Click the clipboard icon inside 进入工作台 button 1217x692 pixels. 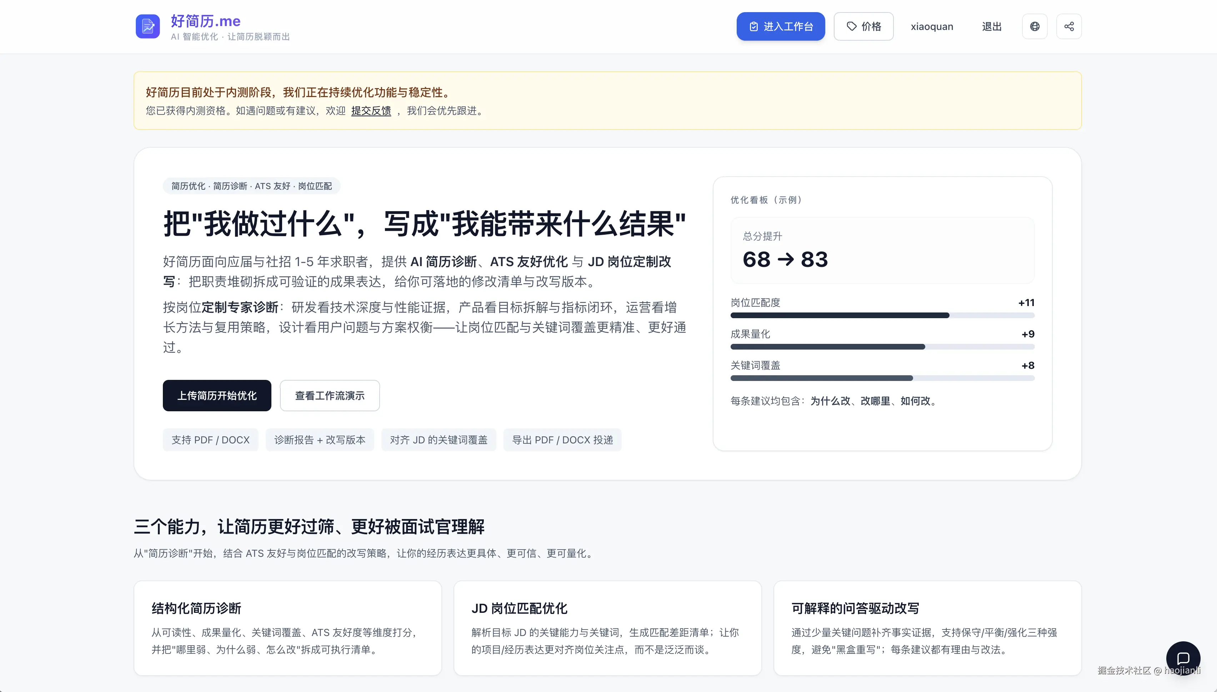(753, 26)
